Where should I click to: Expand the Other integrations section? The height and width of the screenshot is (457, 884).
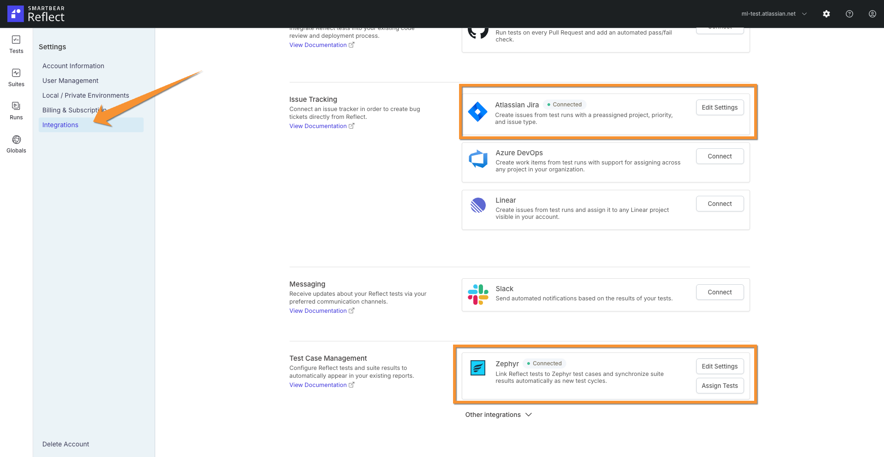tap(498, 415)
